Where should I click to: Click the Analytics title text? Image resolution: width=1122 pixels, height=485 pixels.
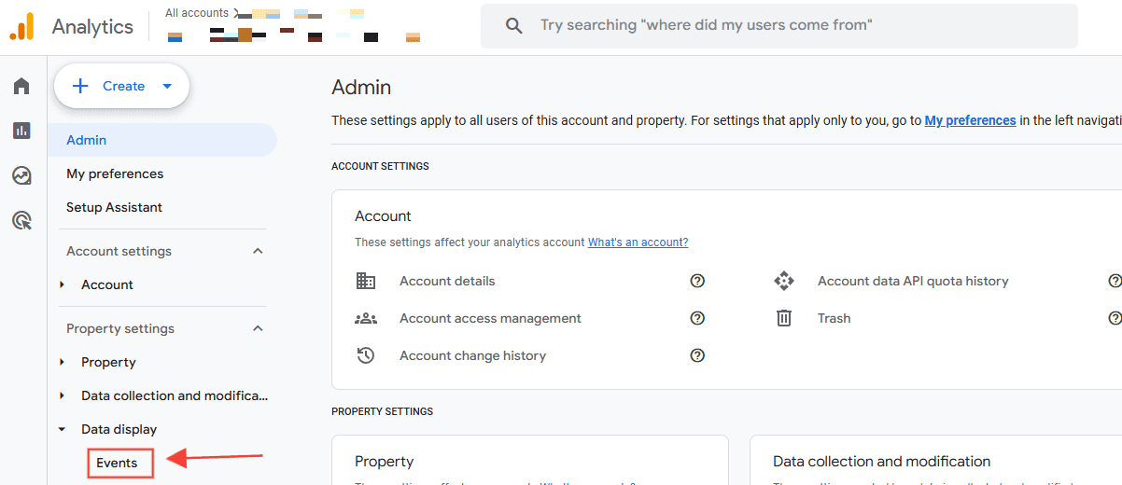click(x=92, y=27)
